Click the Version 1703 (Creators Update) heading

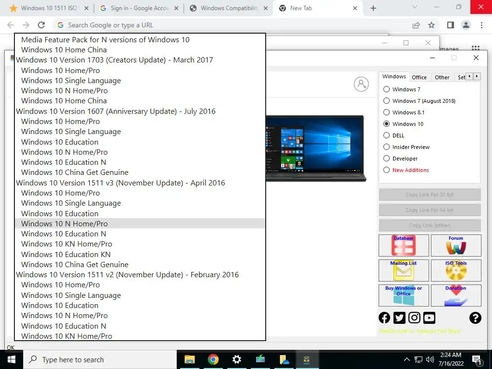(114, 60)
